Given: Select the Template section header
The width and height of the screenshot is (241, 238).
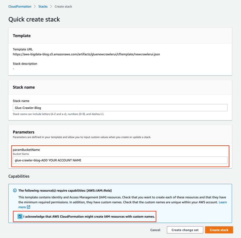Looking at the screenshot, I should pos(22,36).
